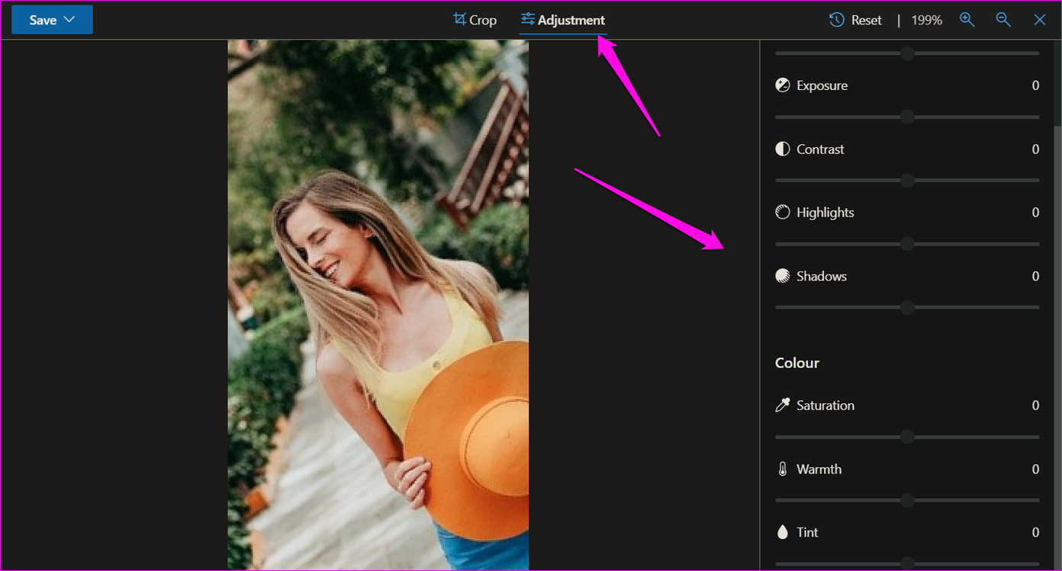Click the Contrast half-circle icon
This screenshot has height=571, width=1062.
(782, 149)
